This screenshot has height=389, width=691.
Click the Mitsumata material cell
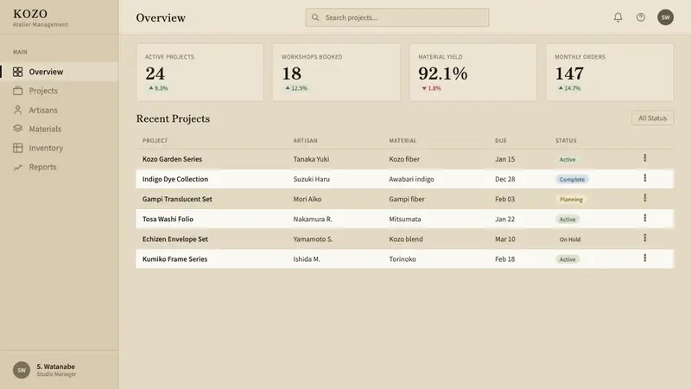click(404, 219)
